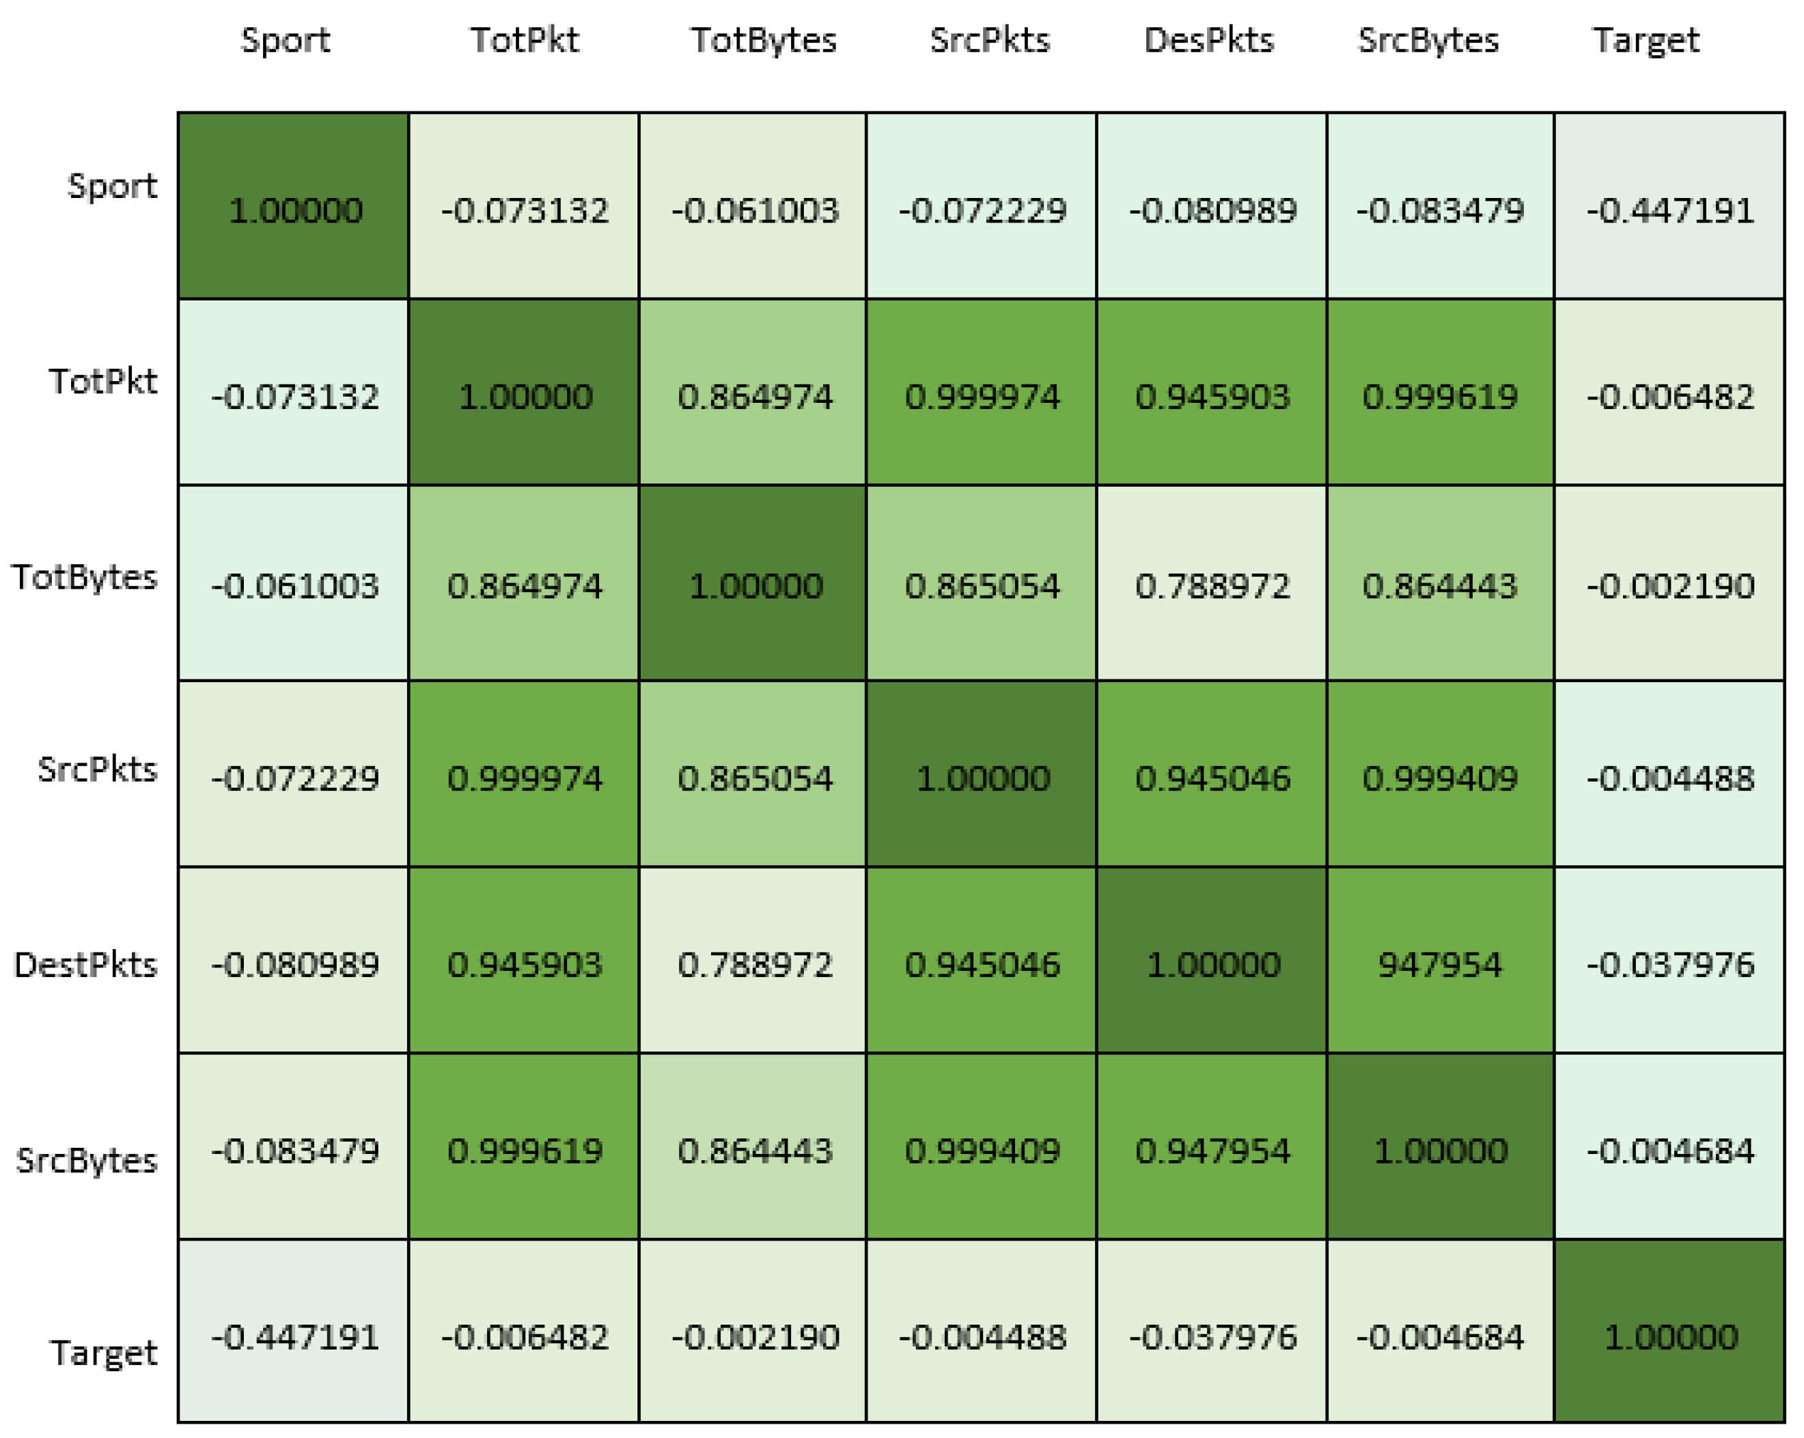Click the 947954 cell in DestPkts row
This screenshot has width=1804, height=1438.
(x=1440, y=965)
